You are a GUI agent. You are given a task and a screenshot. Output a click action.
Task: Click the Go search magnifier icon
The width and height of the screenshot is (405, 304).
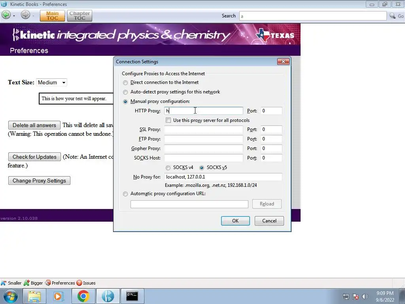[392, 16]
